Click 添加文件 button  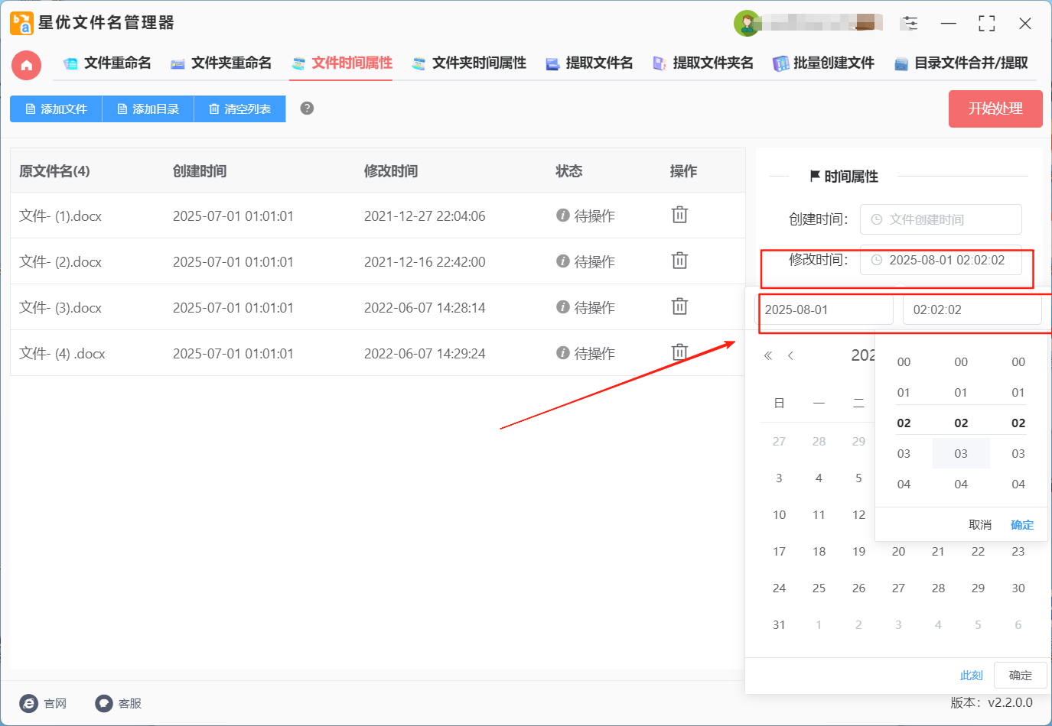(56, 109)
